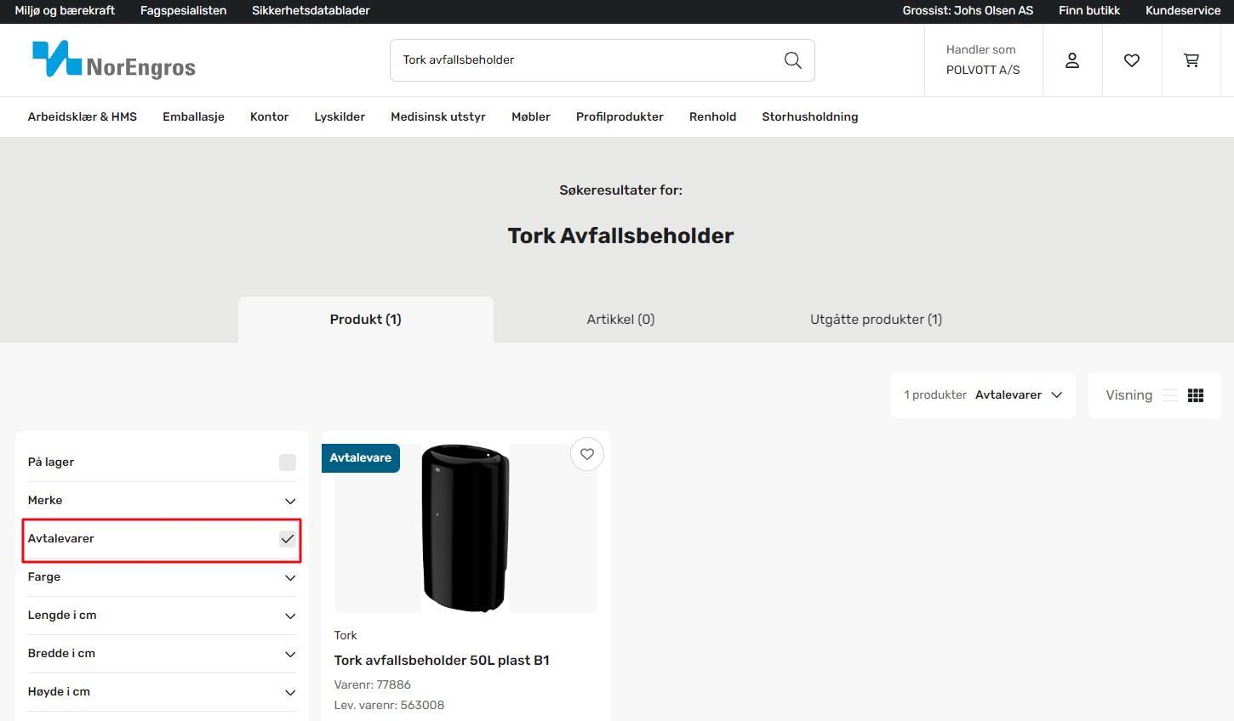Open the Fagspesialisten link
The width and height of the screenshot is (1234, 721).
[x=183, y=11]
